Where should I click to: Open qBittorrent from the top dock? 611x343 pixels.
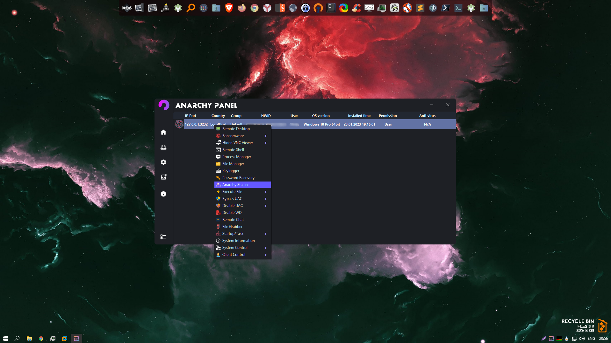pos(433,8)
